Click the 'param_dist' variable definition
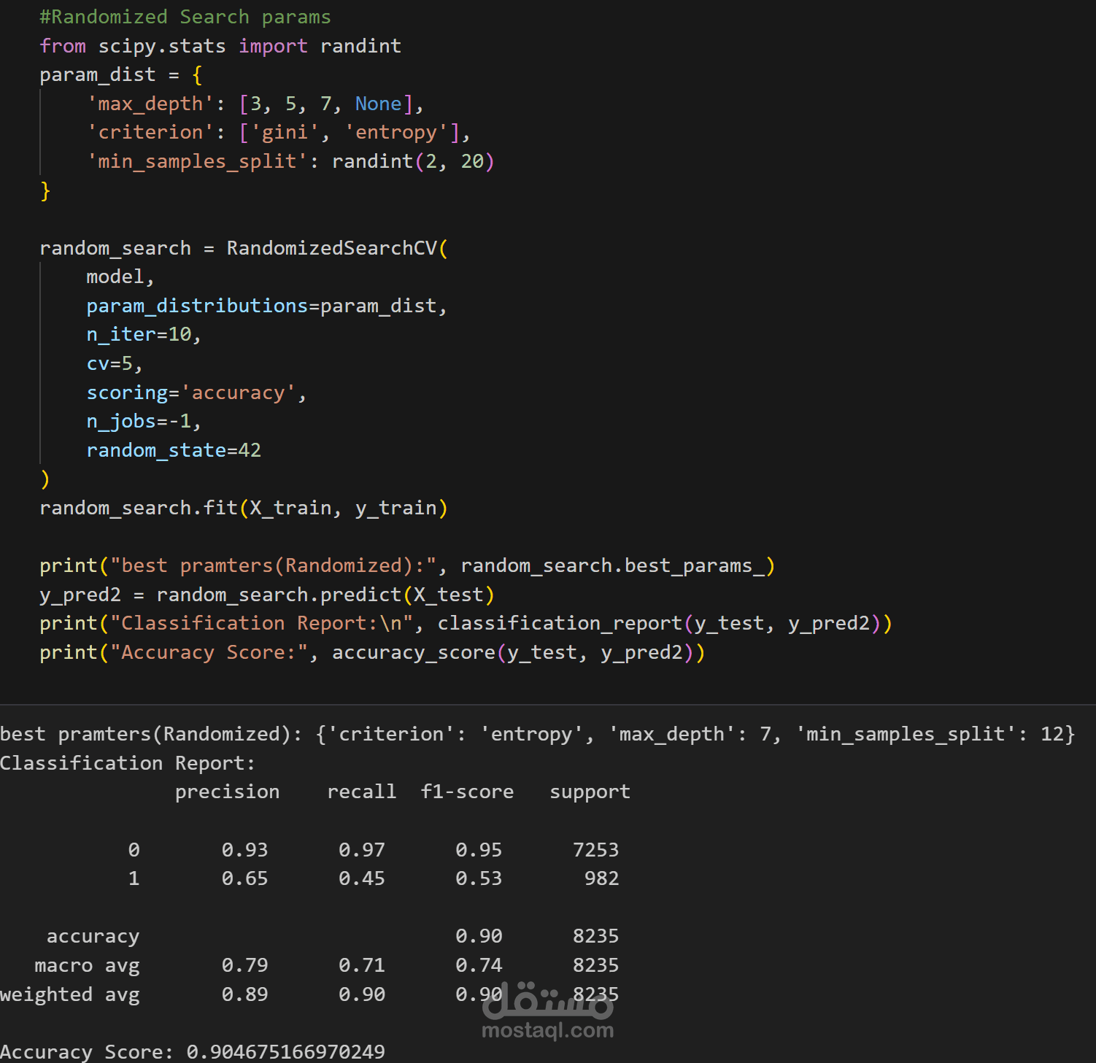The height and width of the screenshot is (1063, 1096). 98,75
